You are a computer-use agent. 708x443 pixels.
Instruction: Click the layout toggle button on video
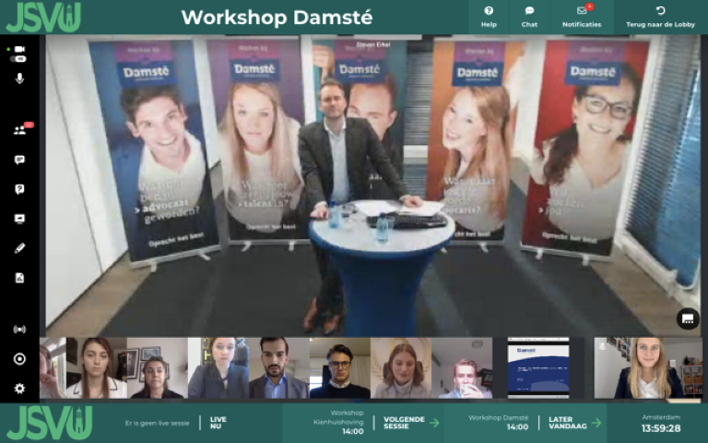coord(688,318)
